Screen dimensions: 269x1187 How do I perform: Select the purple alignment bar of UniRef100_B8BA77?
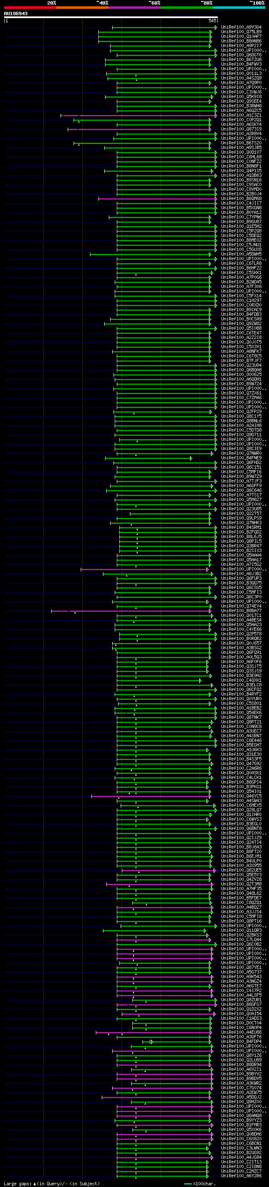point(131,611)
